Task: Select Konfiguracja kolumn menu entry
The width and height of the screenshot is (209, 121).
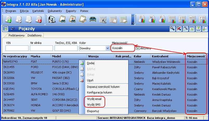Action: point(104,92)
